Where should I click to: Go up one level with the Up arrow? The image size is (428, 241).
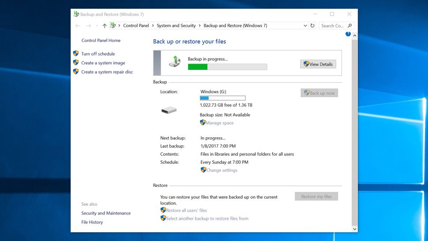tap(105, 26)
